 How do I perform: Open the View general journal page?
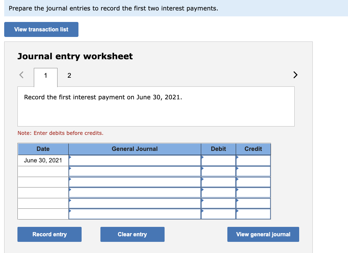tap(263, 234)
